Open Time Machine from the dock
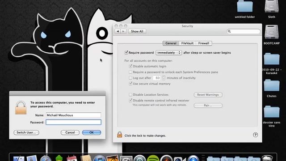Screen dimensions: 286x161 coord(139,158)
